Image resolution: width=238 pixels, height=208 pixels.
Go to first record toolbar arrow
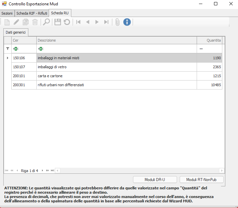click(78, 22)
